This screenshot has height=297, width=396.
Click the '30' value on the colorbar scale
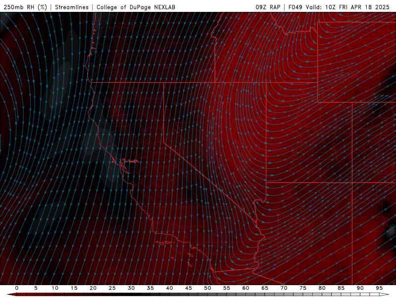[x=131, y=288]
